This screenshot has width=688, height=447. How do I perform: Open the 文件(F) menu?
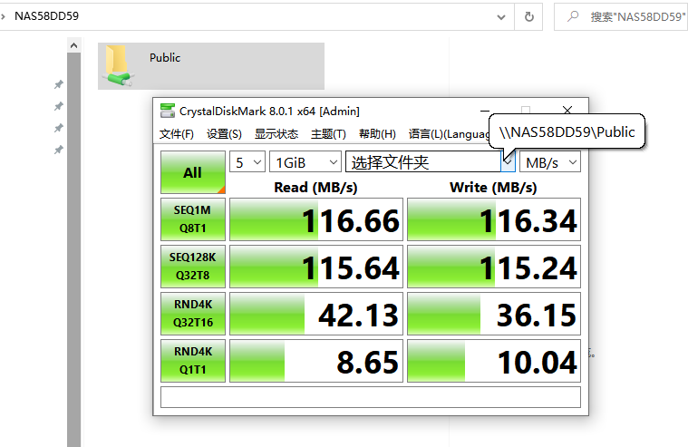pos(177,134)
